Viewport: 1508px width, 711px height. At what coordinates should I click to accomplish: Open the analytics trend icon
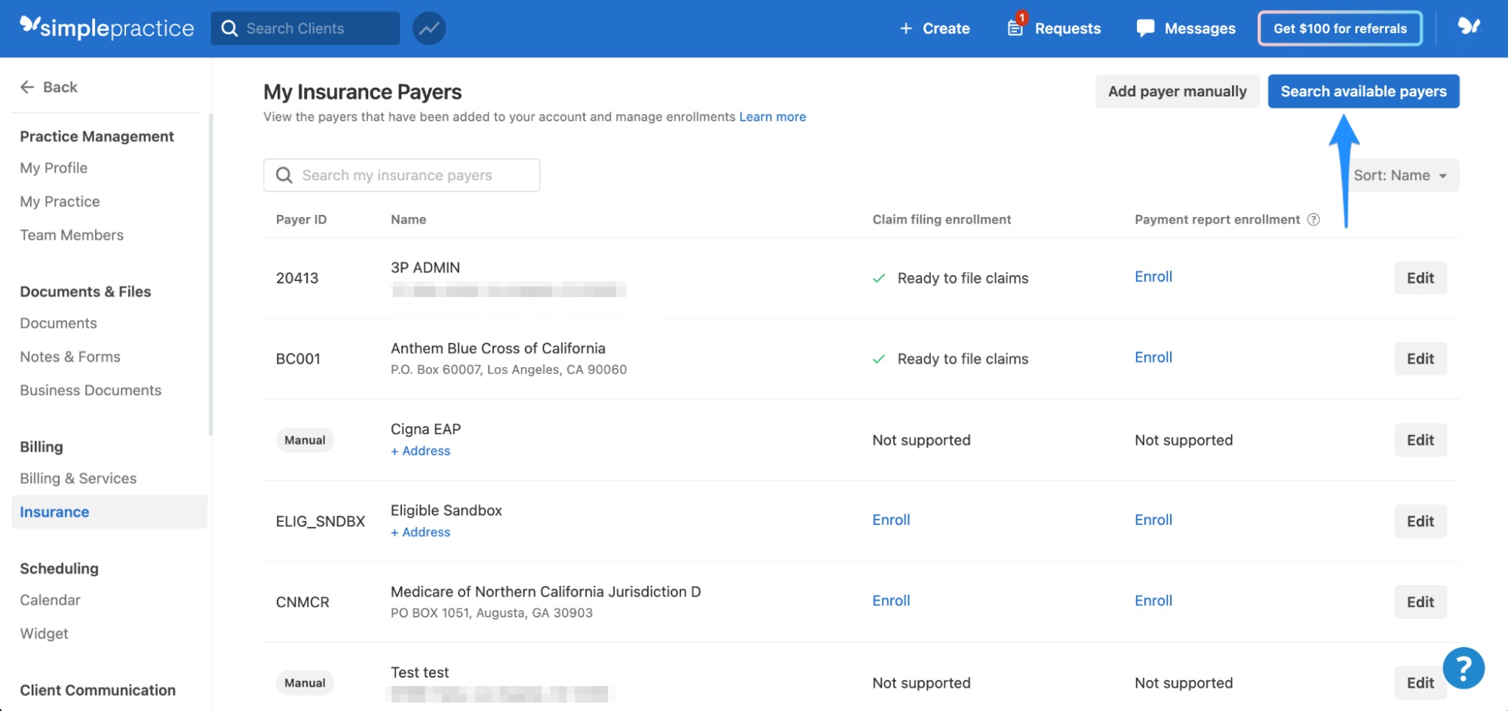coord(429,29)
